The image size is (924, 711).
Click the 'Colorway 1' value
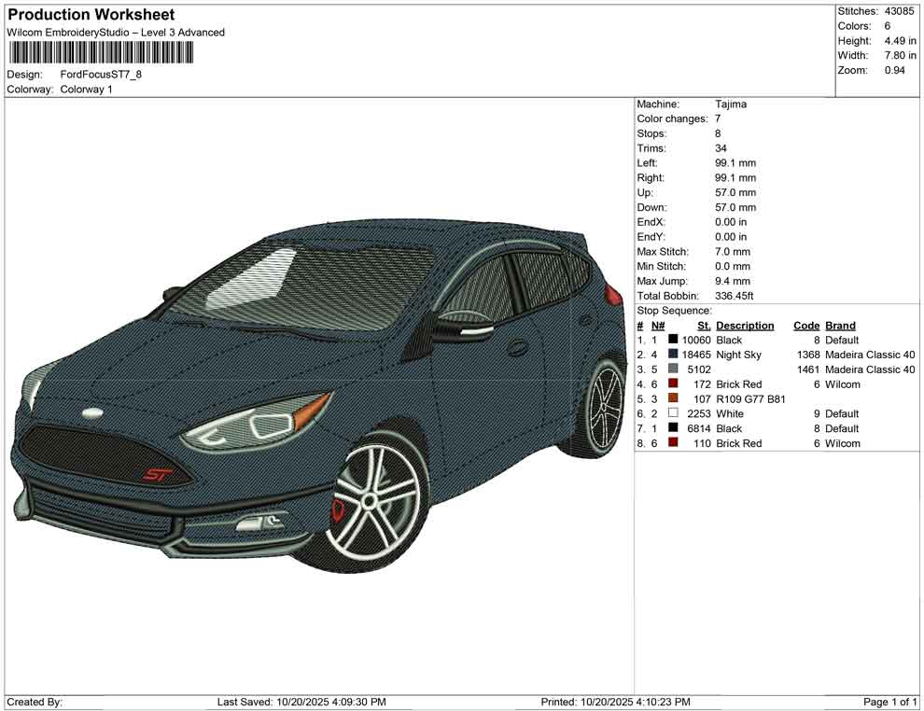pos(86,90)
